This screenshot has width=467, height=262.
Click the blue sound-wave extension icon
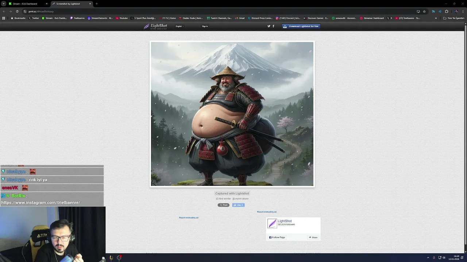440,11
